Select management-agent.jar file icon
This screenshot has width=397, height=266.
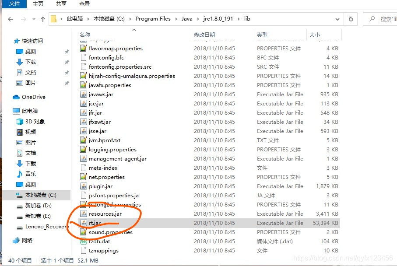(x=83, y=158)
